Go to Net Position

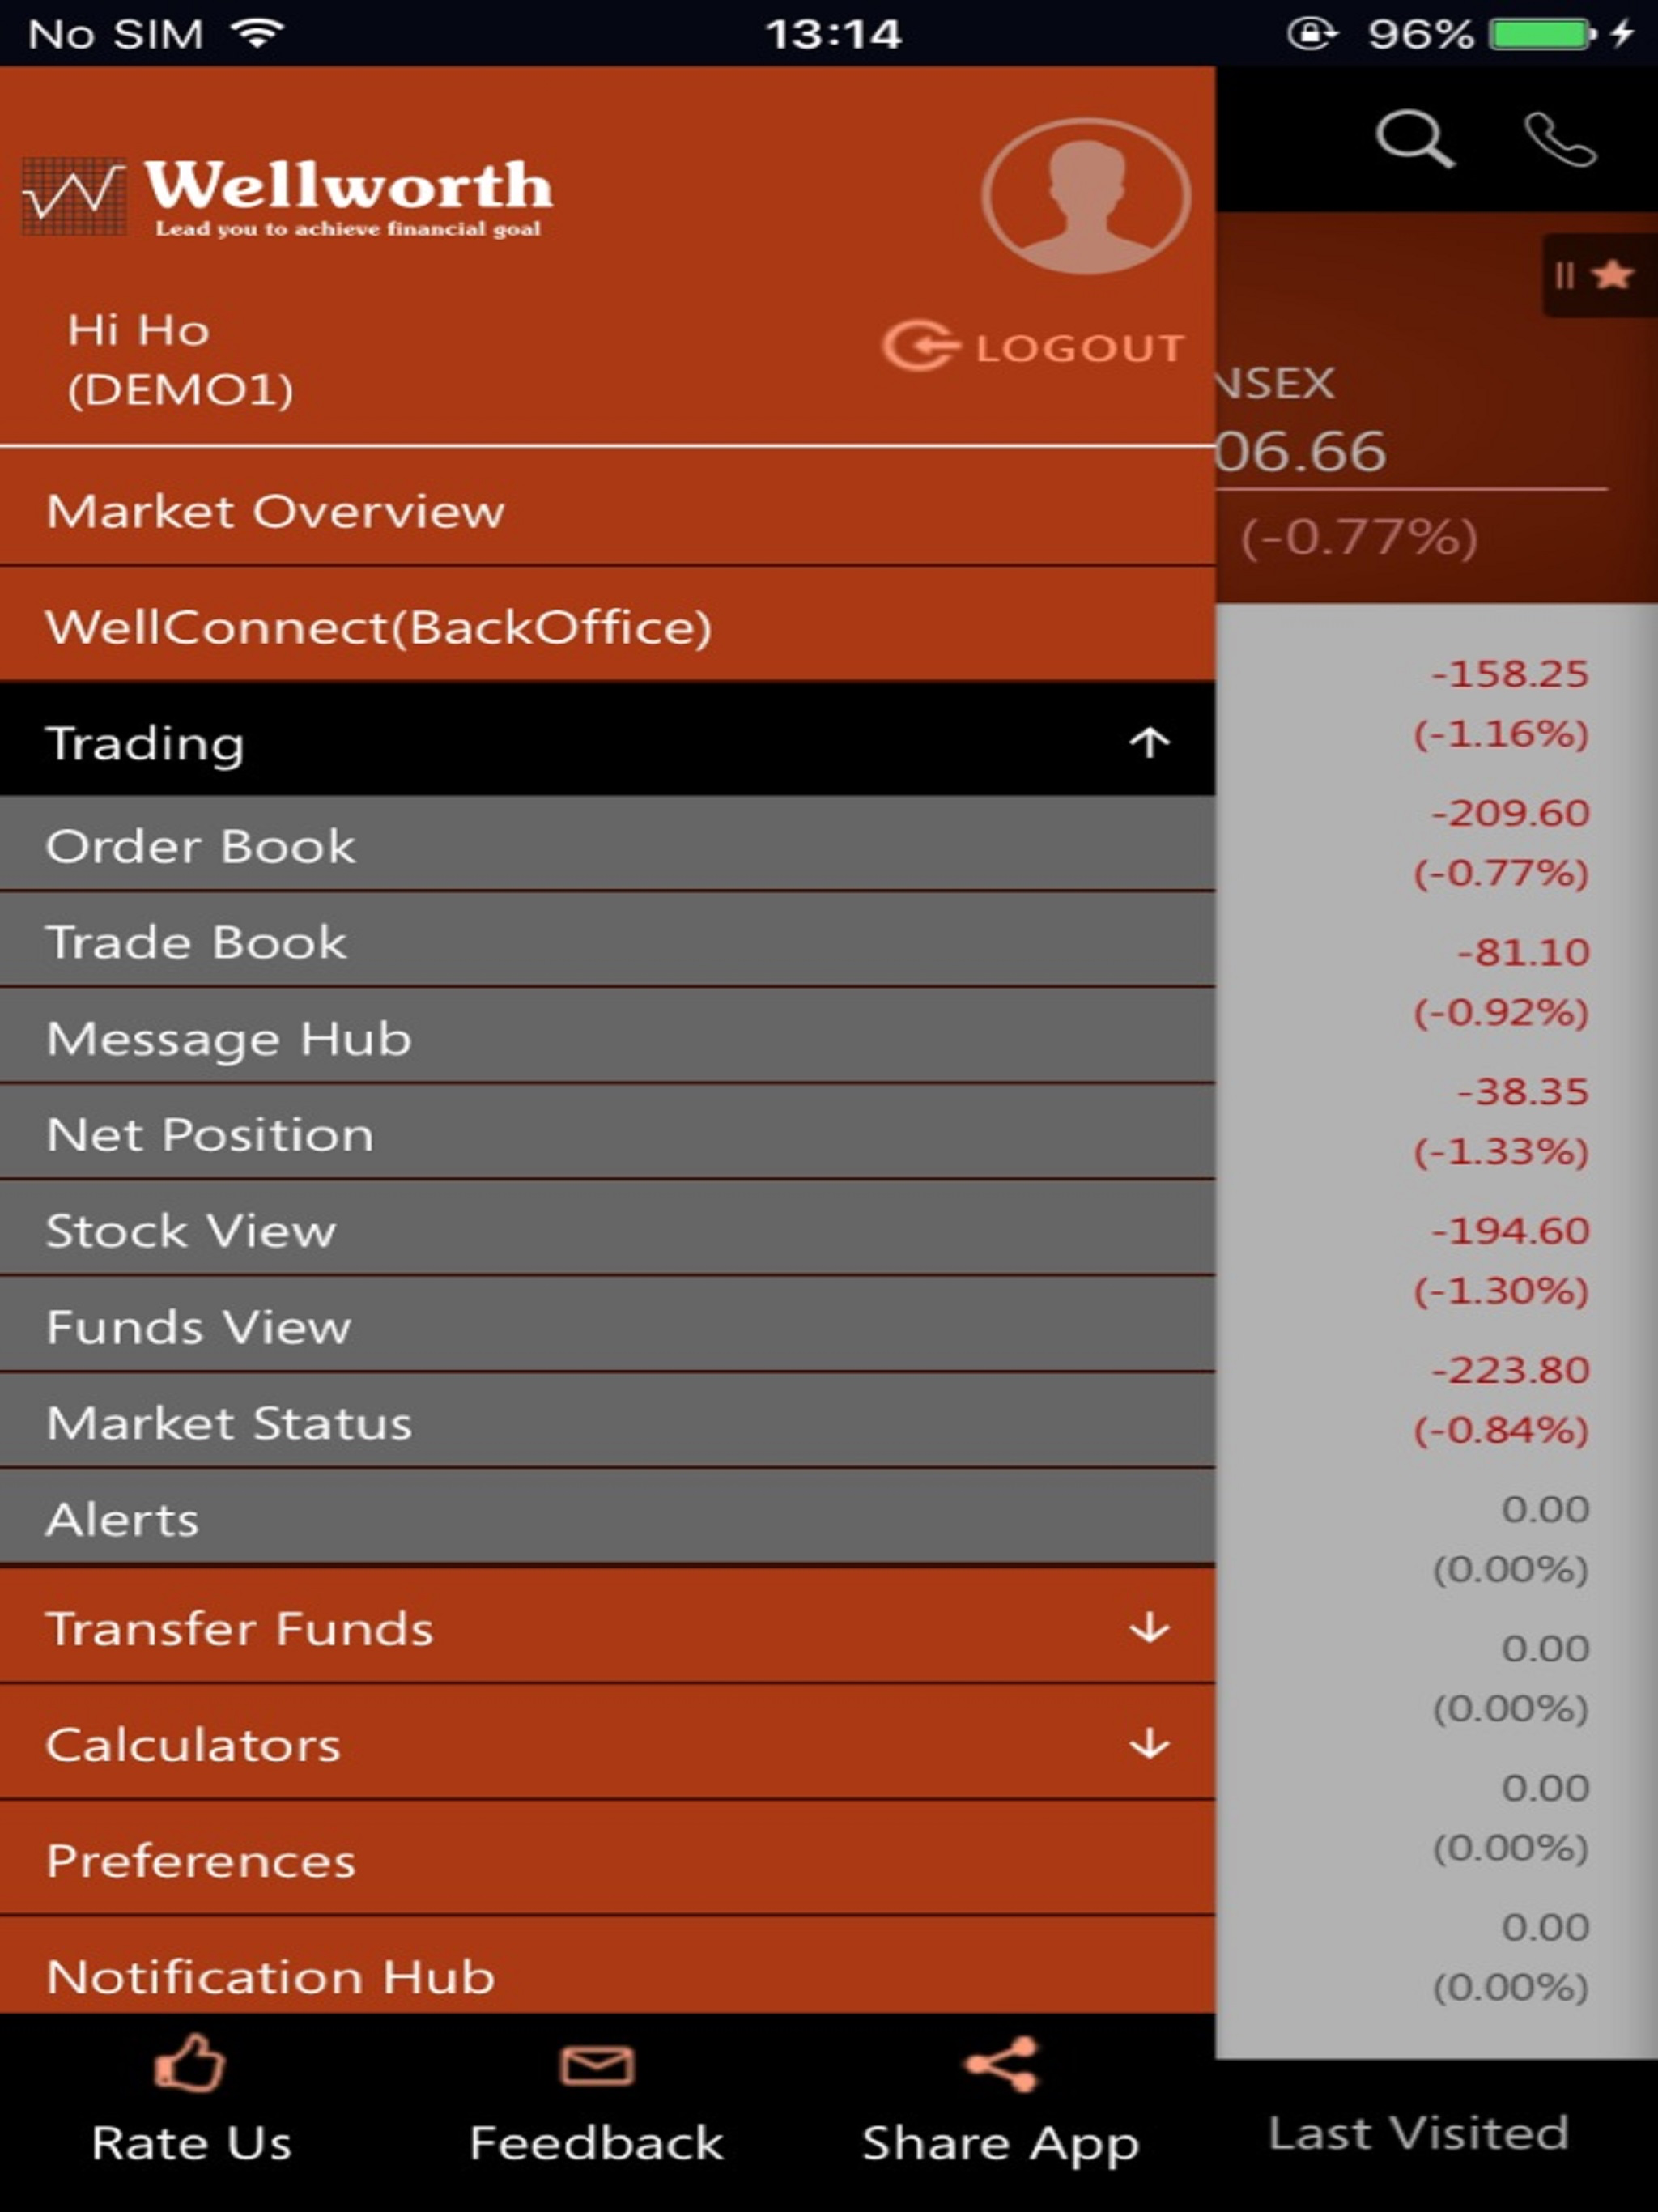pyautogui.click(x=210, y=1134)
